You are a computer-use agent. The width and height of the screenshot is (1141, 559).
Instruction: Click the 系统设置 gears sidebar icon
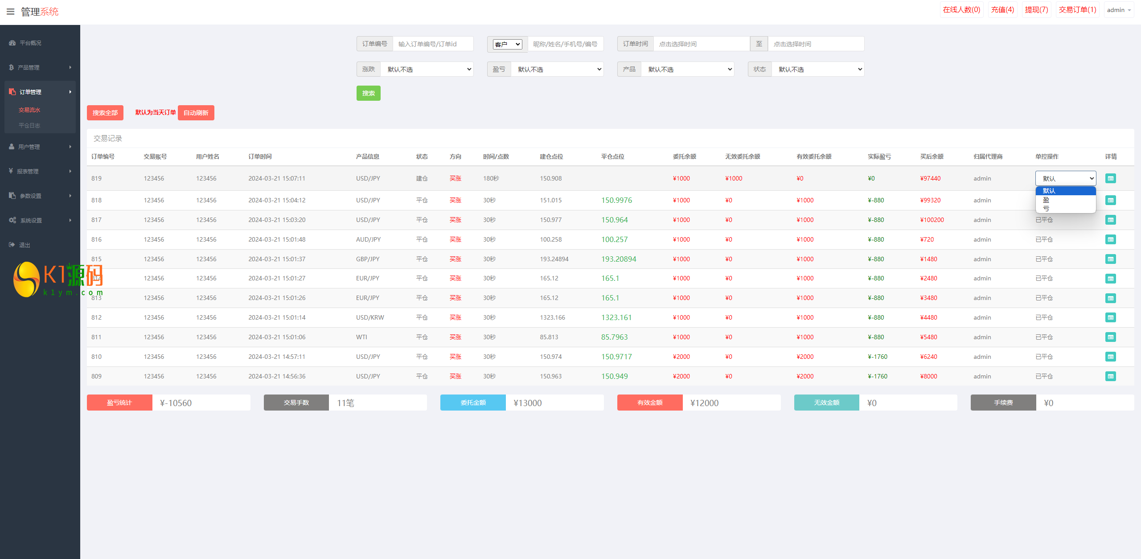(12, 220)
